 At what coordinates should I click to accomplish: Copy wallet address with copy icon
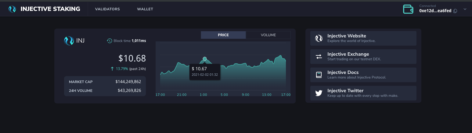(x=455, y=11)
